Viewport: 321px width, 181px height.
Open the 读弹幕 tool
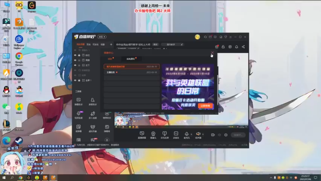click(x=79, y=128)
